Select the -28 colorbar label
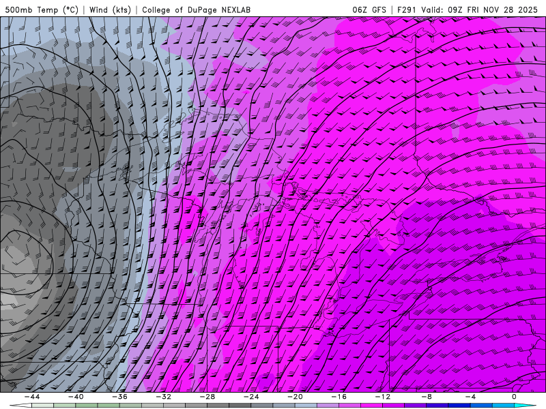The width and height of the screenshot is (546, 409). pyautogui.click(x=207, y=397)
